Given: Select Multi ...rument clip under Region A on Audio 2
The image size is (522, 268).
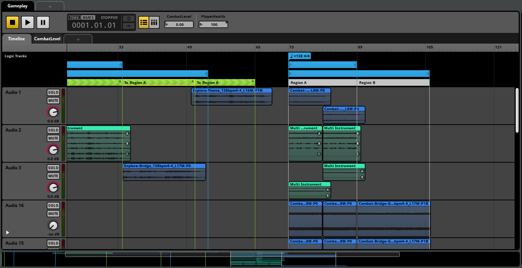Looking at the screenshot, I should click(305, 143).
